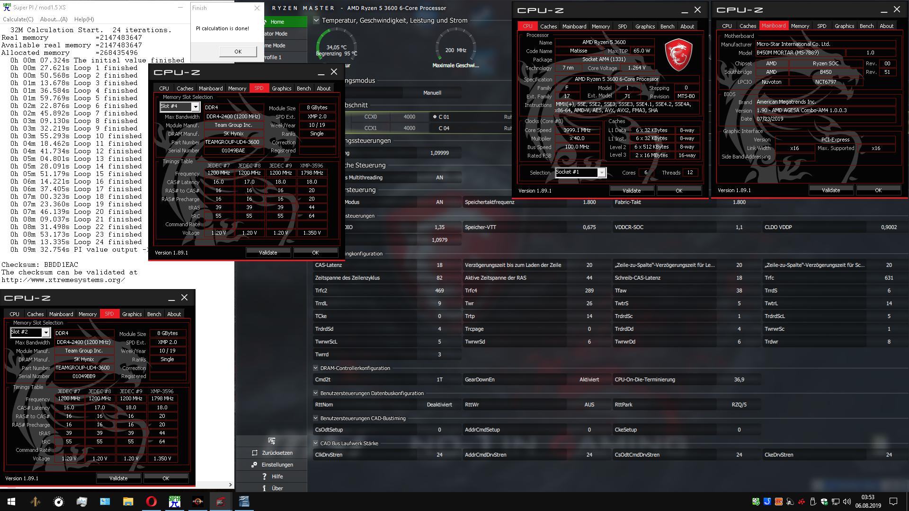909x511 pixels.
Task: Switch to Ryzen Master taskbar icon
Action: click(197, 502)
